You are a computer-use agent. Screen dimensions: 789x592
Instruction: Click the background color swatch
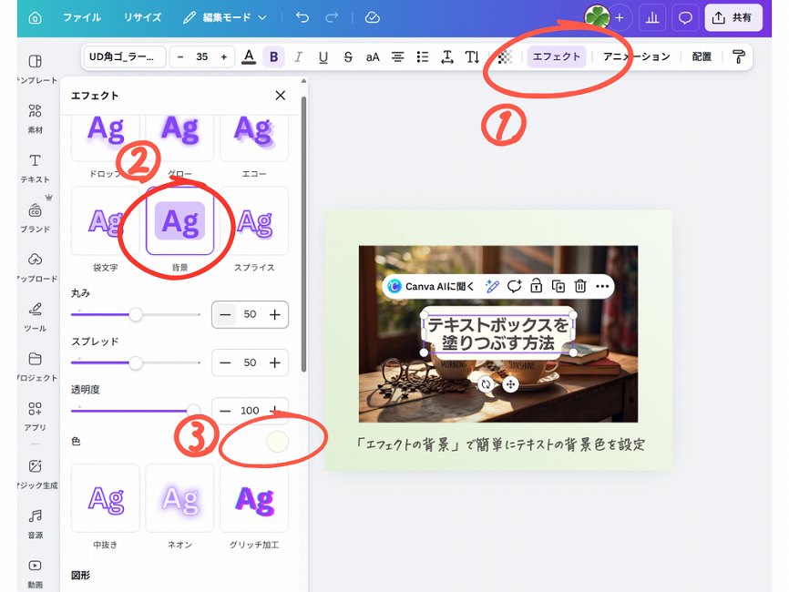276,442
